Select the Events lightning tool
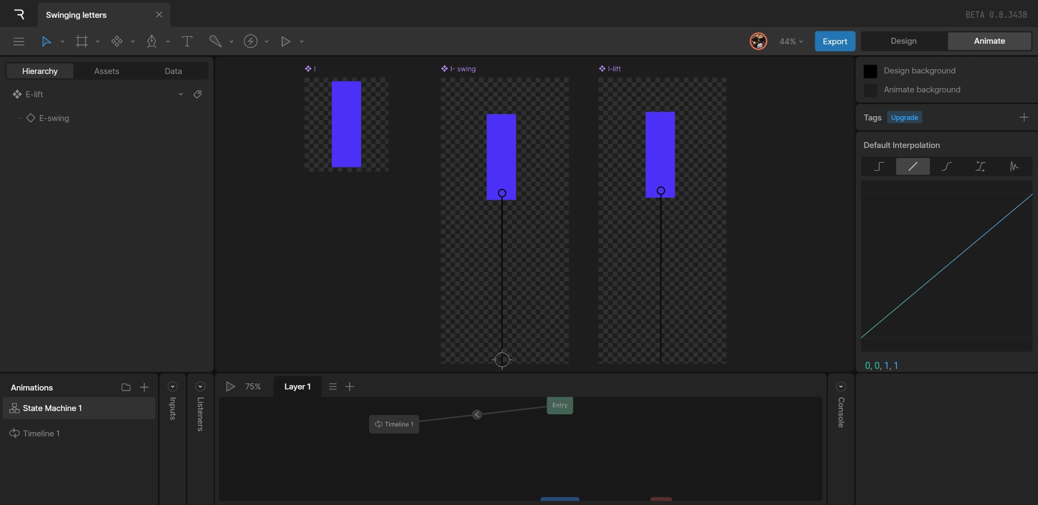 [x=251, y=42]
